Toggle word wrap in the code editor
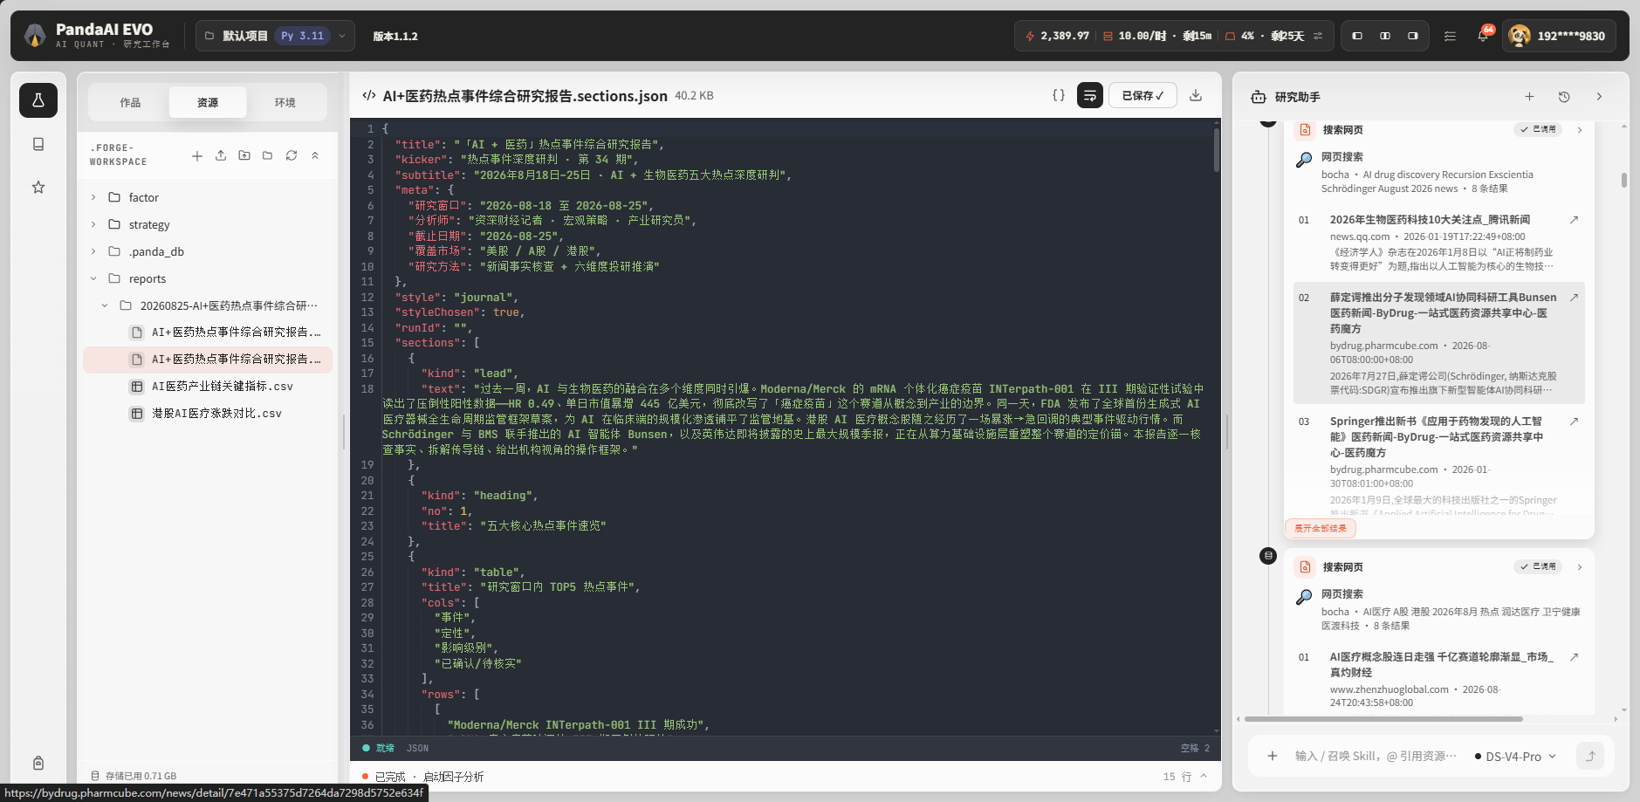The height and width of the screenshot is (802, 1640). (x=1090, y=95)
